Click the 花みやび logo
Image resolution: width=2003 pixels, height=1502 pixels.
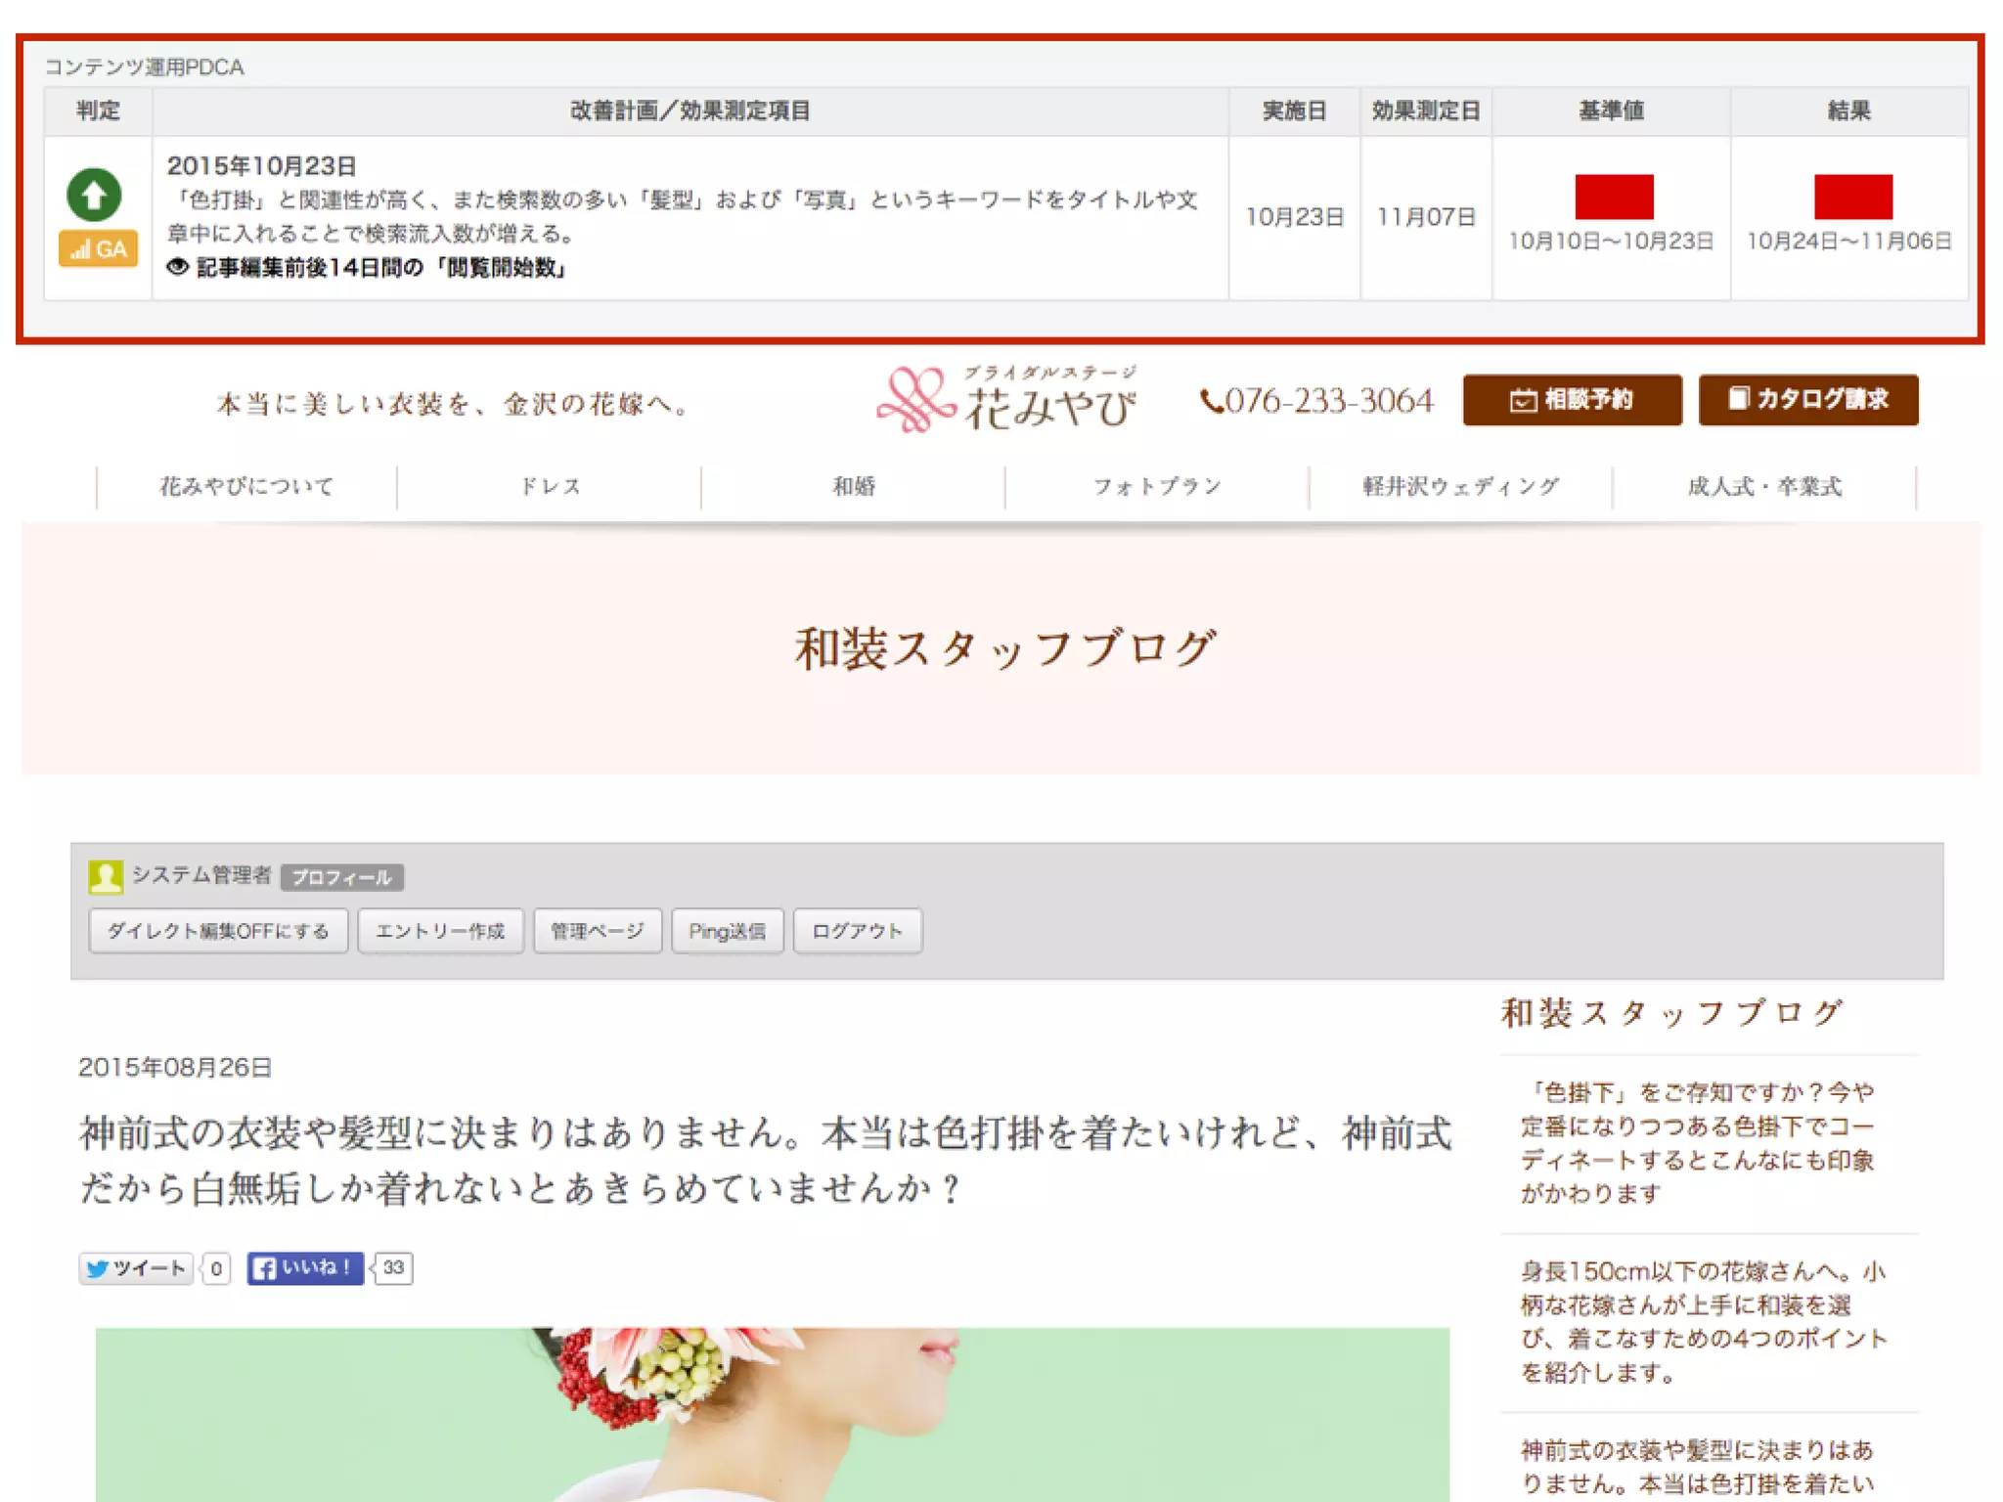[1007, 400]
